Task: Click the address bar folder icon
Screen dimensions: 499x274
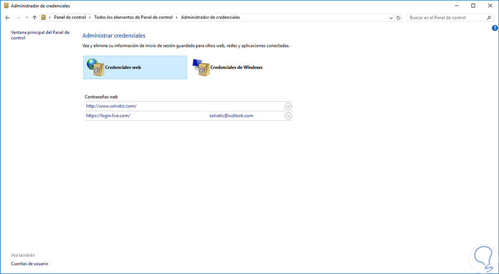Action: point(44,18)
